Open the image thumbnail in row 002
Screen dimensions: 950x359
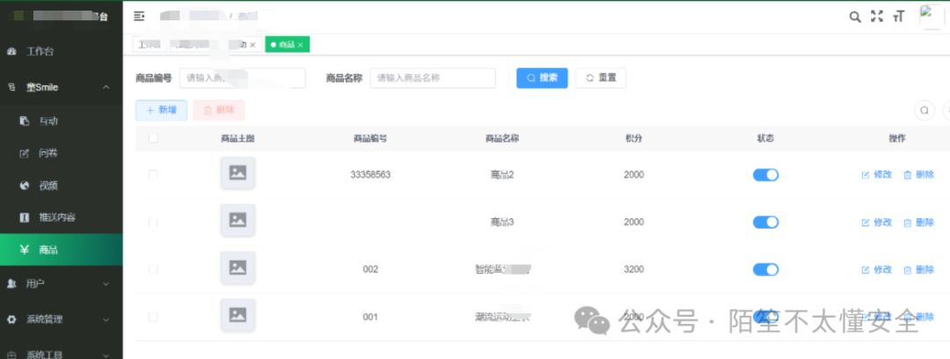237,267
